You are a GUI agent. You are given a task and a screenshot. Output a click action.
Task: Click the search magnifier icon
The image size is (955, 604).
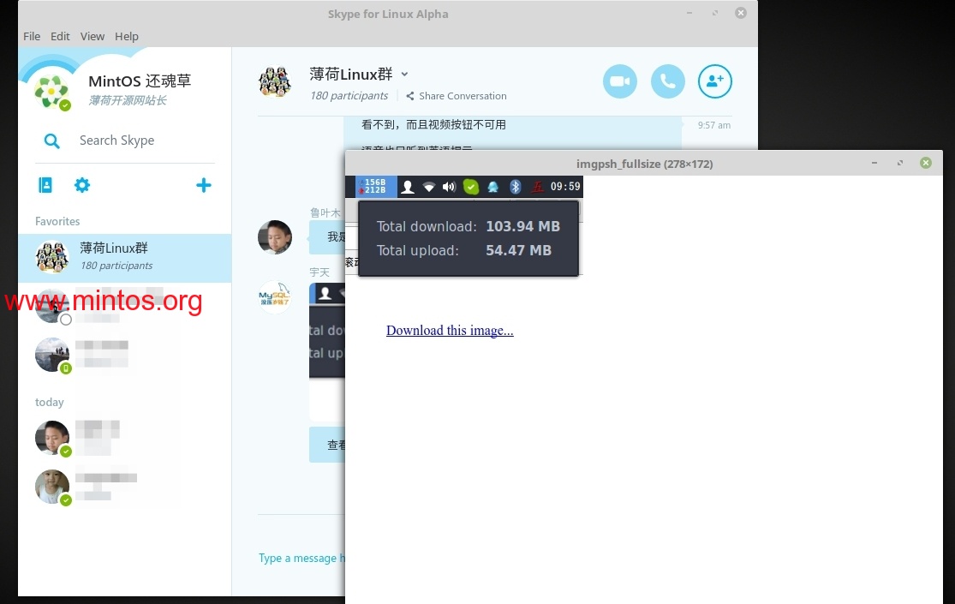(x=52, y=141)
